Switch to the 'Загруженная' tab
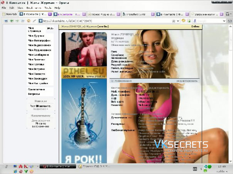 pos(207,14)
